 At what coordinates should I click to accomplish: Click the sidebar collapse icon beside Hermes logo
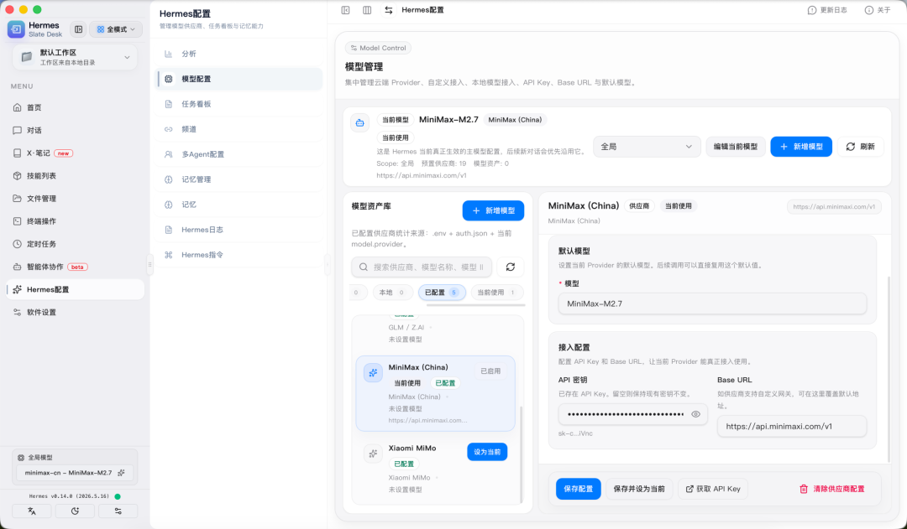79,29
